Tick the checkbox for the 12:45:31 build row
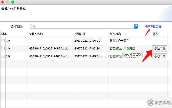 click(3, 56)
